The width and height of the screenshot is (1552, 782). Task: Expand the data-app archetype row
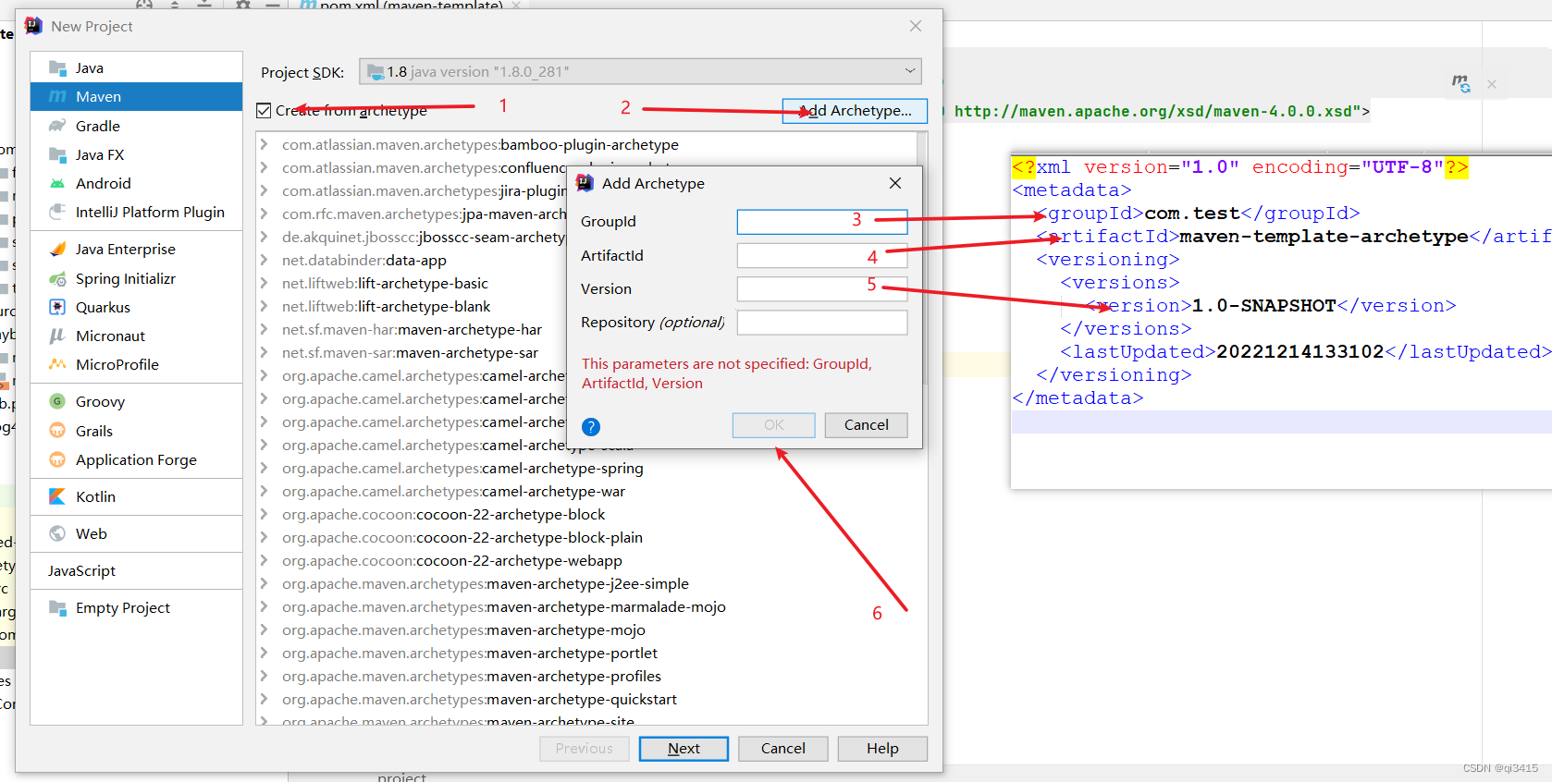pyautogui.click(x=265, y=260)
